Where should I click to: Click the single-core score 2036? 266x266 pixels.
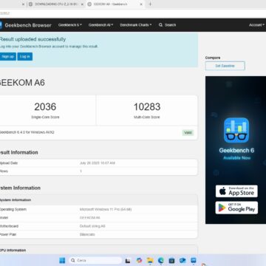(45, 106)
